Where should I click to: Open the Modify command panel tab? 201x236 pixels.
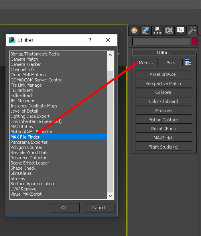(x=146, y=30)
